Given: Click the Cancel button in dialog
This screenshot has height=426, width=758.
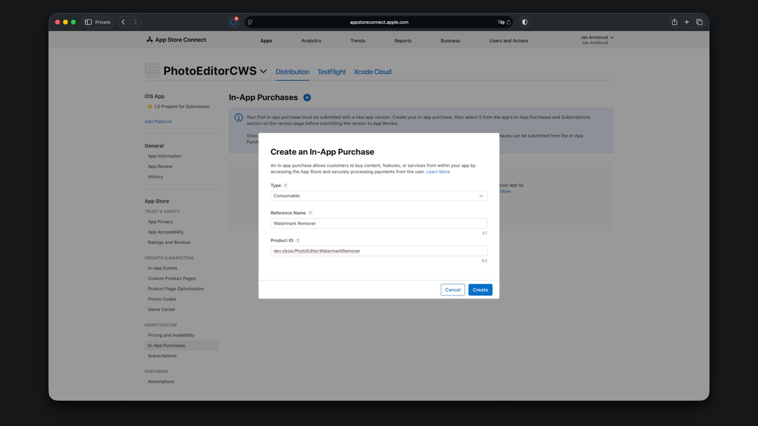Looking at the screenshot, I should (452, 290).
